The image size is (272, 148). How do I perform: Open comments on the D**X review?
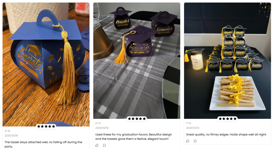click(x=104, y=145)
